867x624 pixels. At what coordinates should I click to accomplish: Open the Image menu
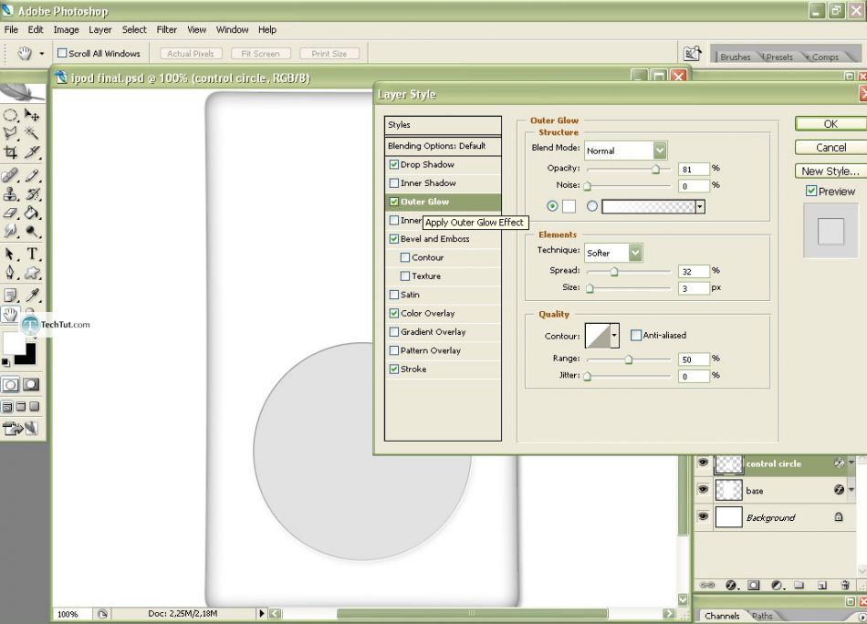(x=66, y=29)
